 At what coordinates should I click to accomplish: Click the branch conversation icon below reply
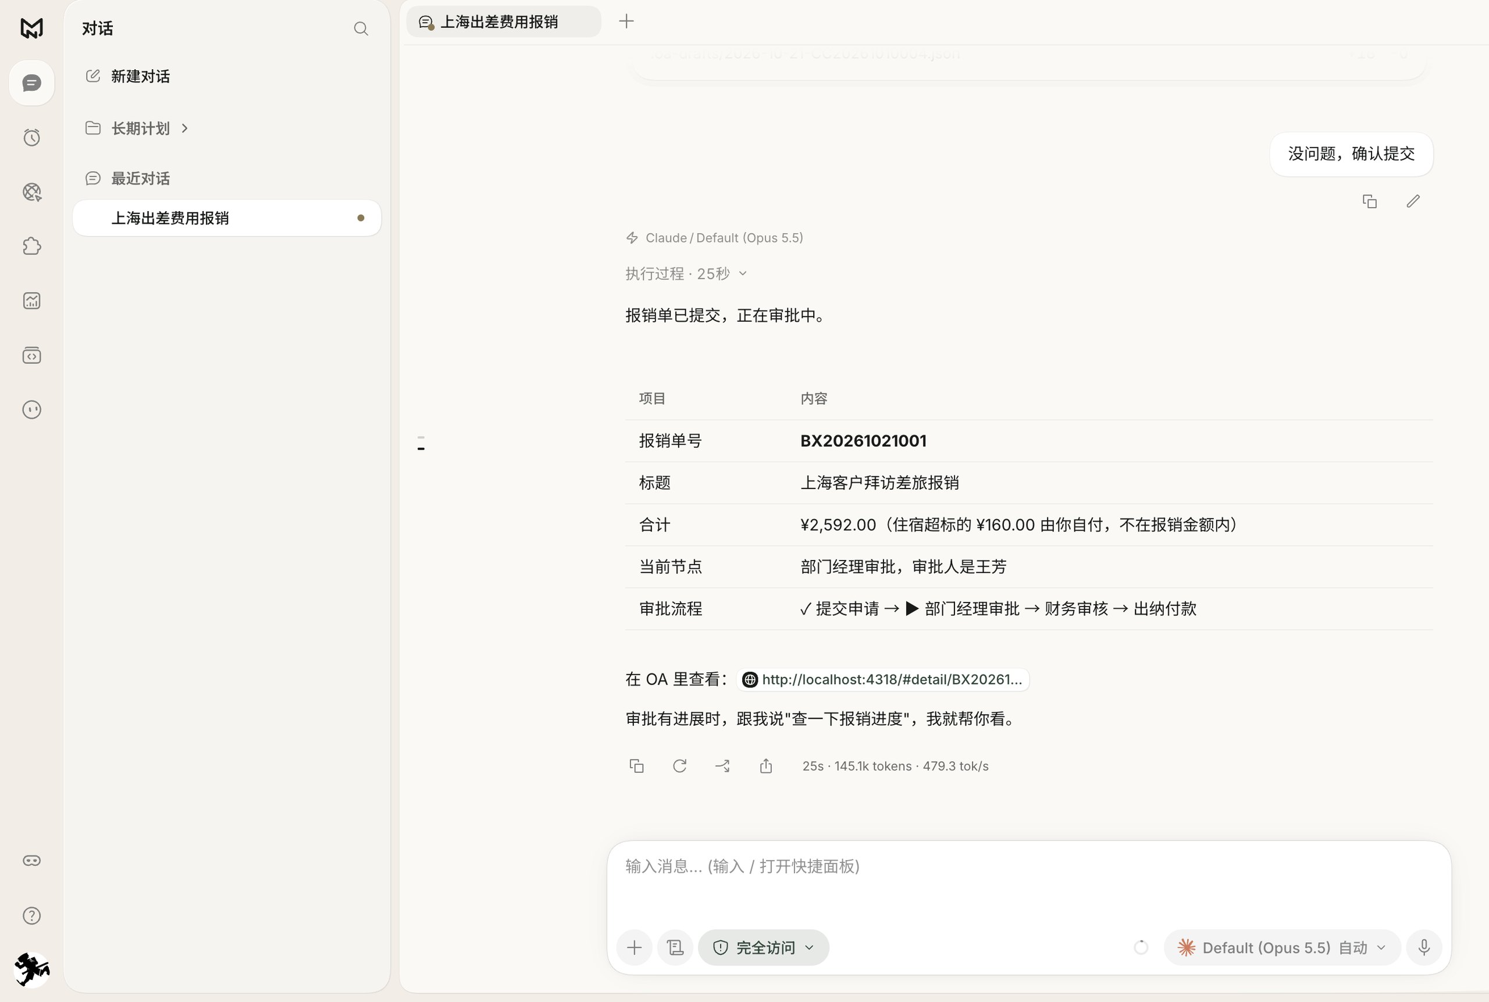tap(723, 765)
